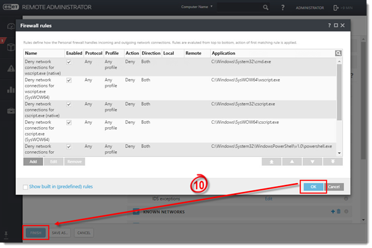This screenshot has width=372, height=248.
Task: Move rule up one position arrow
Action: pyautogui.click(x=292, y=162)
